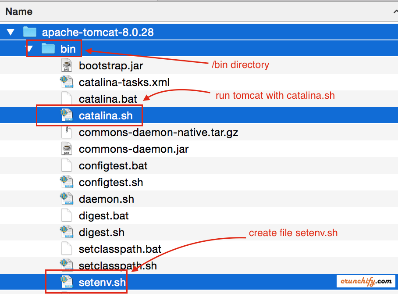Screen dimensions: 398x294
Task: Click the bootstrap.jar file icon
Action: tap(66, 66)
